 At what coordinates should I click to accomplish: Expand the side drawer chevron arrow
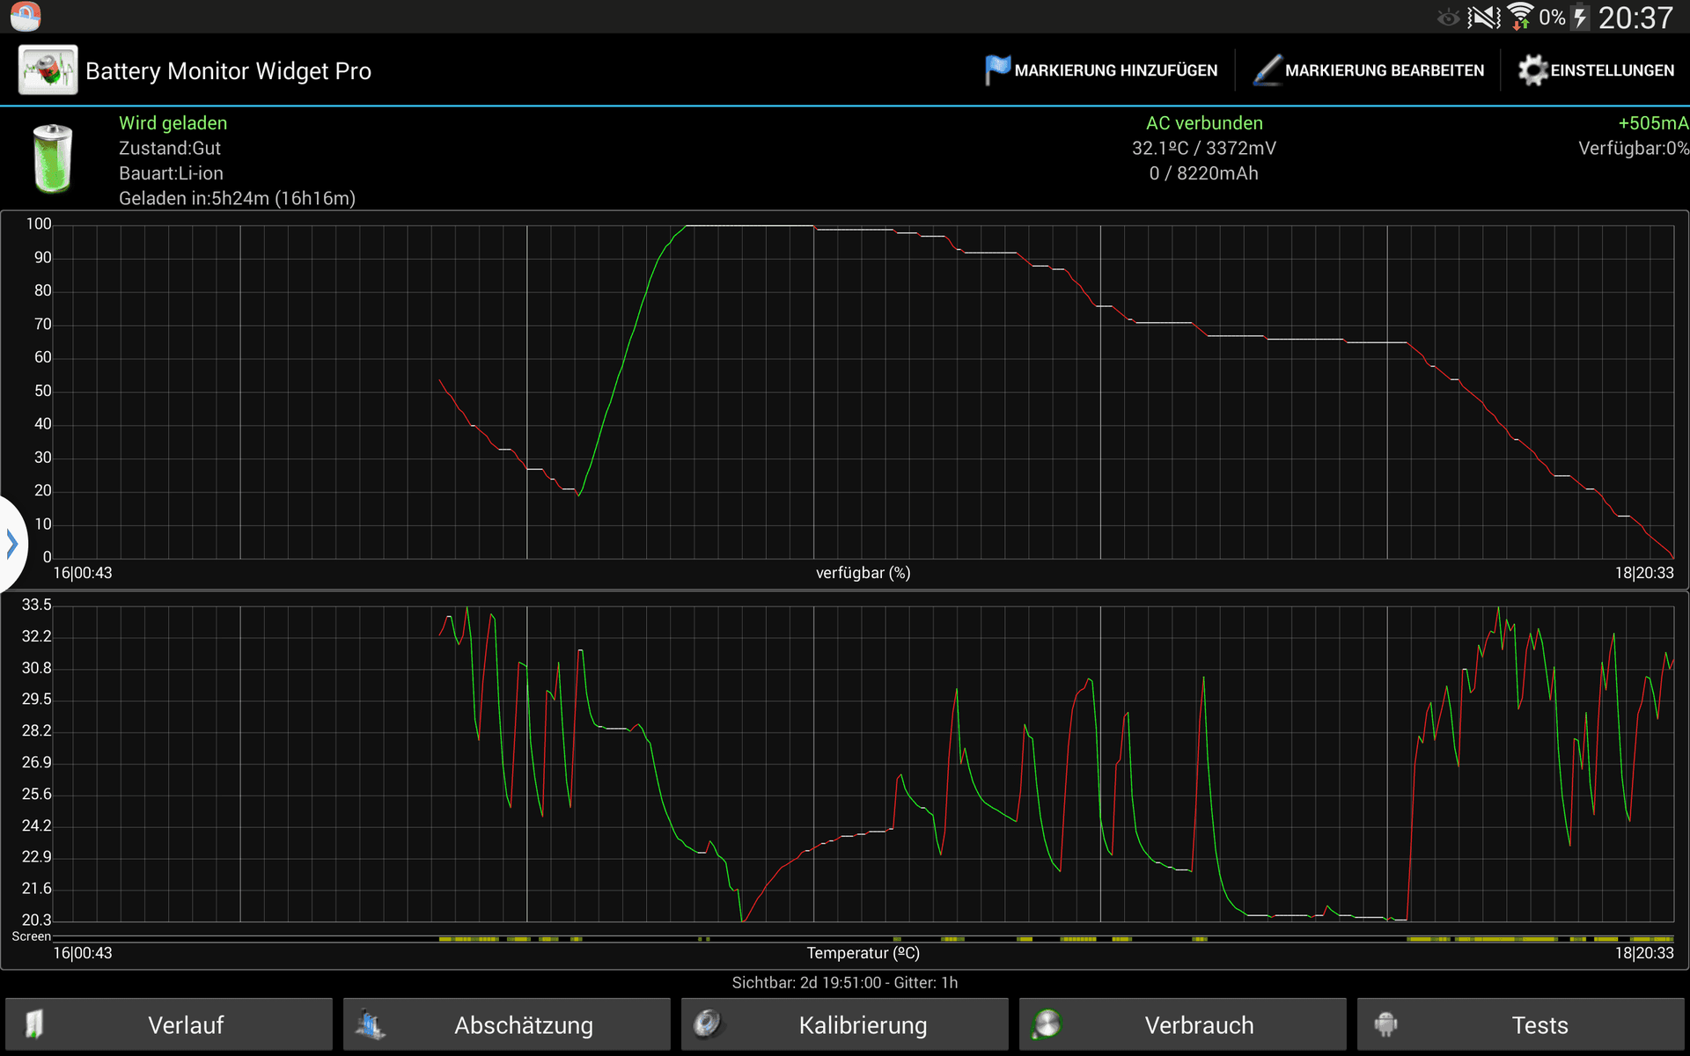tap(11, 544)
